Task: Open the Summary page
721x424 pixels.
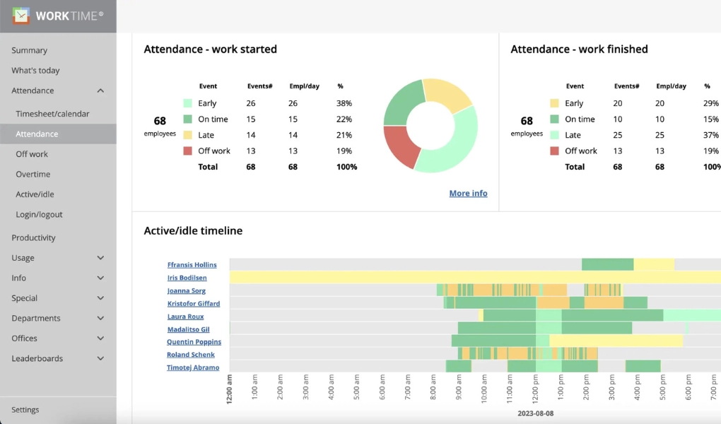Action: (28, 50)
